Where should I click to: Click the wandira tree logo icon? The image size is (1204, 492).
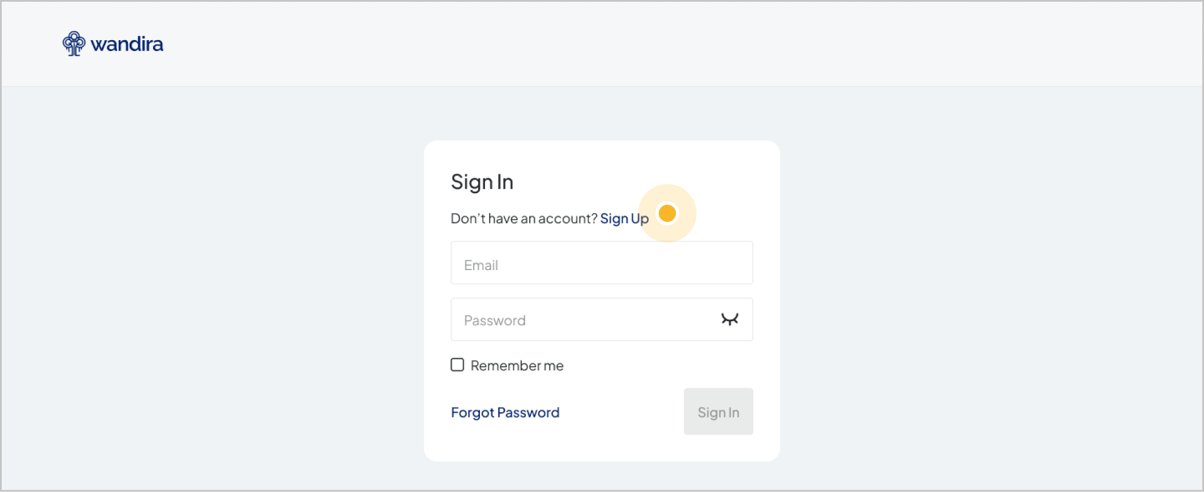point(74,44)
